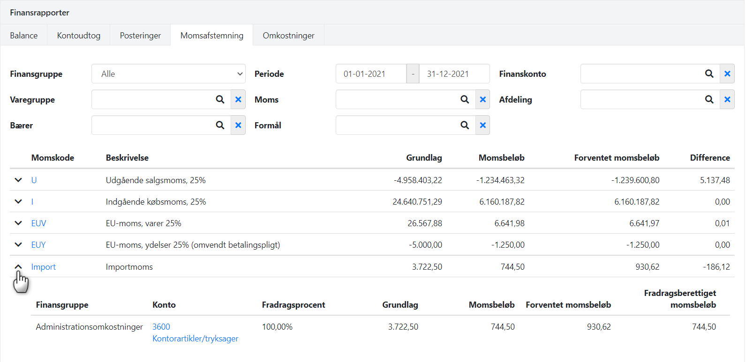Expand the Udgående salgsmoms row

18,180
